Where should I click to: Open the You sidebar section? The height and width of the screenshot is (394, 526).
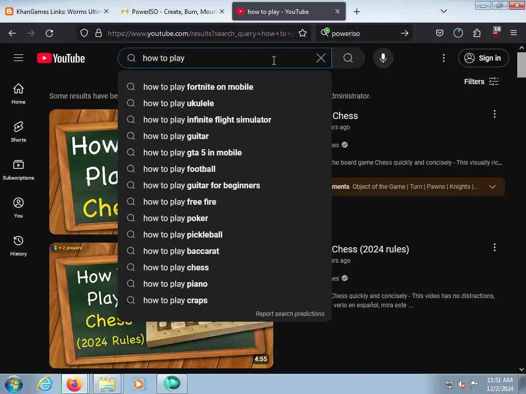18,208
